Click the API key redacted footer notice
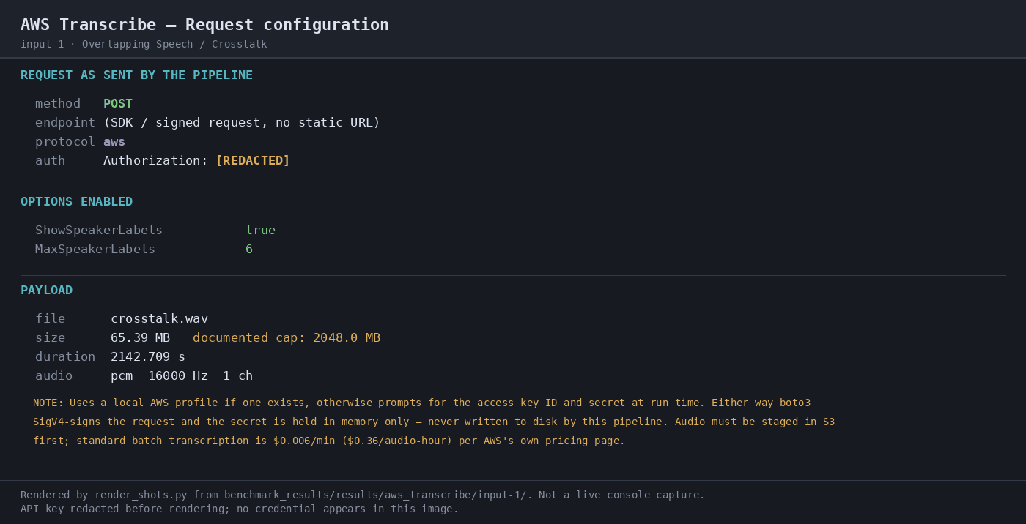 pos(240,509)
